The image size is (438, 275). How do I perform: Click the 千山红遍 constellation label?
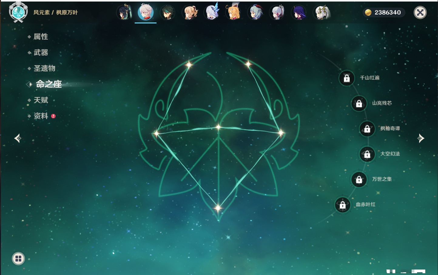pyautogui.click(x=369, y=78)
